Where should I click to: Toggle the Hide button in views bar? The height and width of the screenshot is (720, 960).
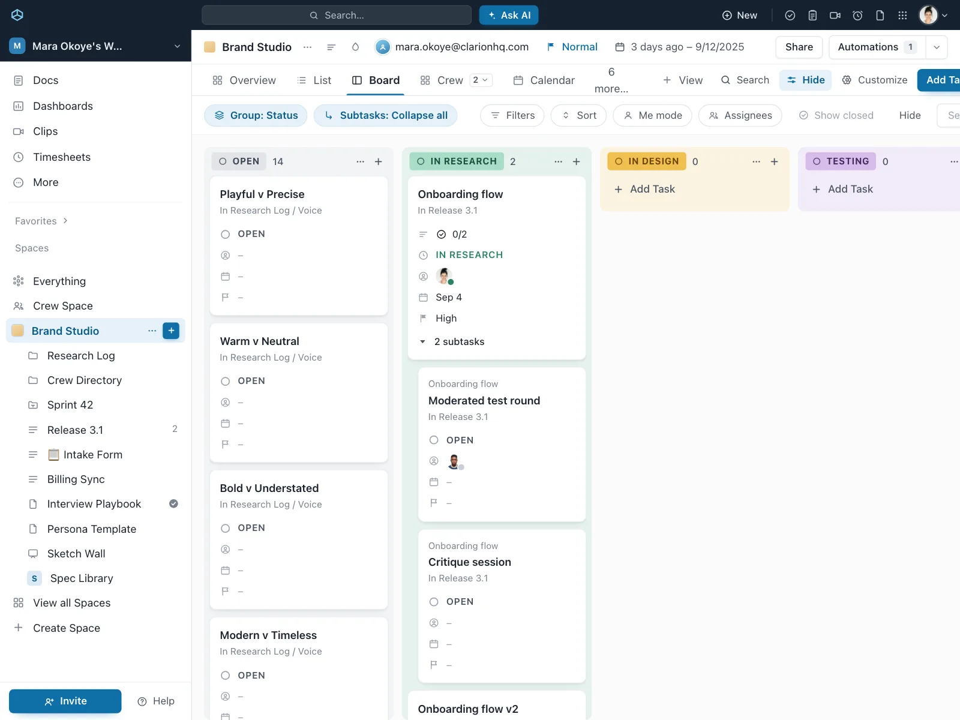tap(805, 80)
